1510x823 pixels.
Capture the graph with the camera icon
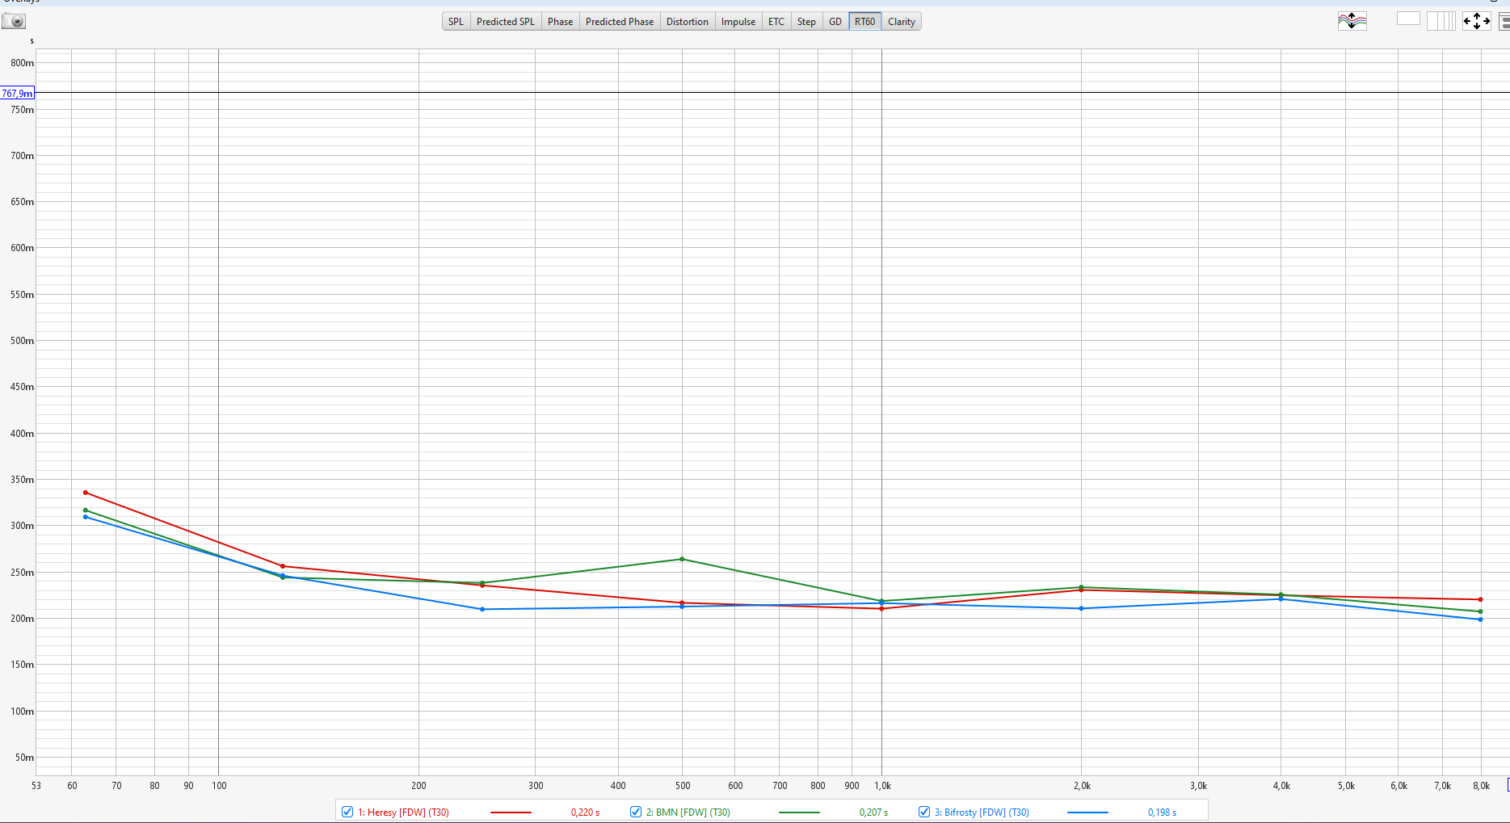[14, 22]
